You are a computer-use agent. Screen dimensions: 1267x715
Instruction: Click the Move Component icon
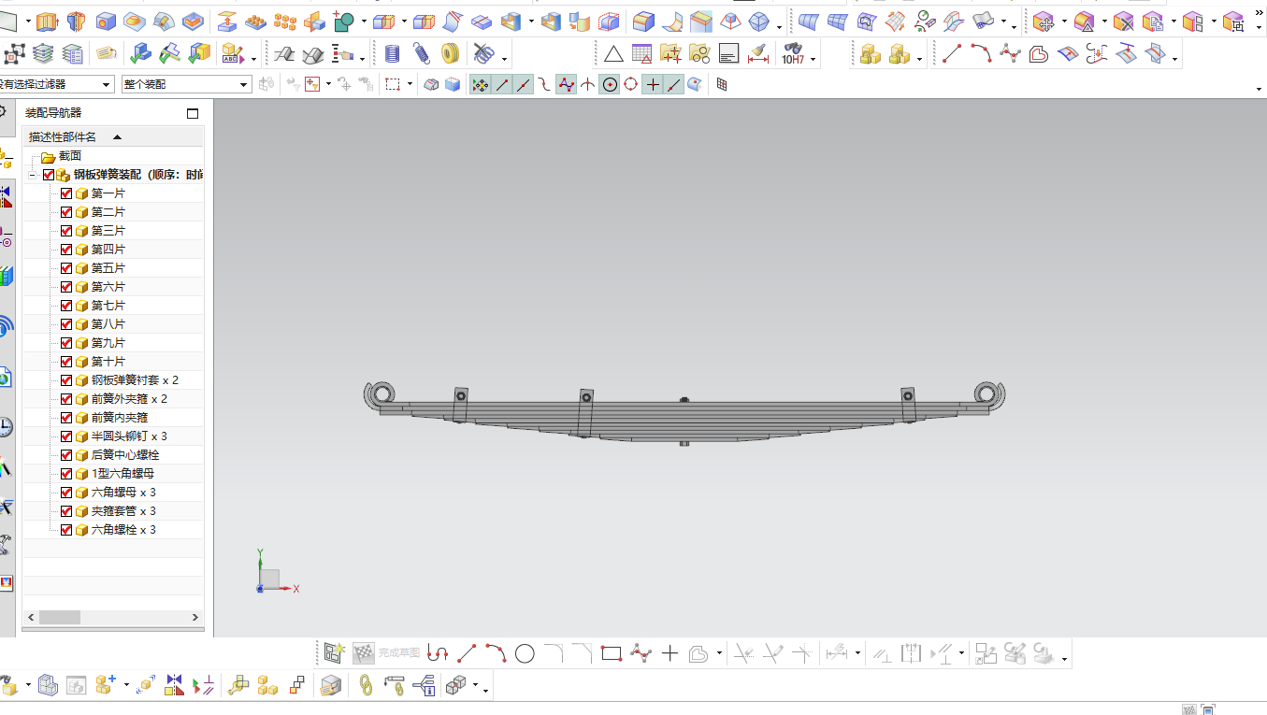coord(145,685)
